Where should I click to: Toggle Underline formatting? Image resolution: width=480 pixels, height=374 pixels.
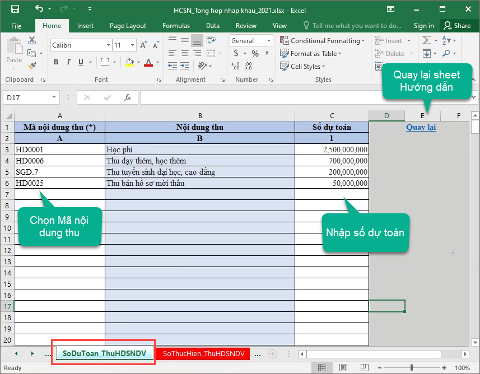(x=80, y=62)
